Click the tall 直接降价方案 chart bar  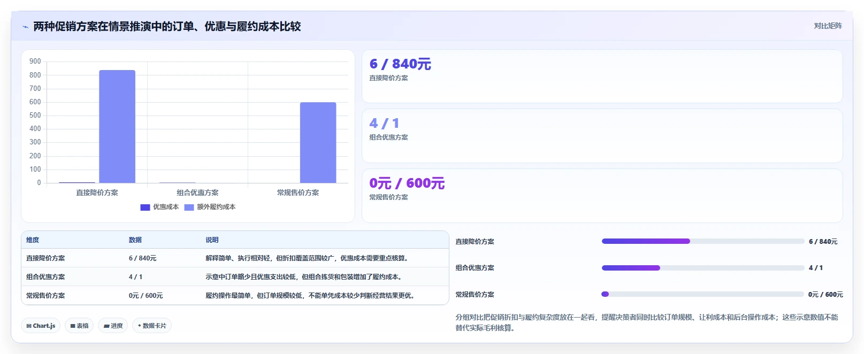point(117,127)
